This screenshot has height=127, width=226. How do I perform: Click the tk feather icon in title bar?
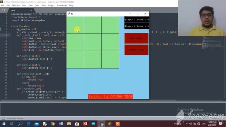point(69,14)
